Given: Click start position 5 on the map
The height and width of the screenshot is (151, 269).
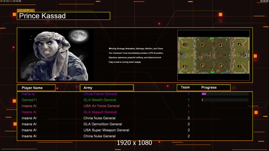Looking at the screenshot, I should [185, 66].
